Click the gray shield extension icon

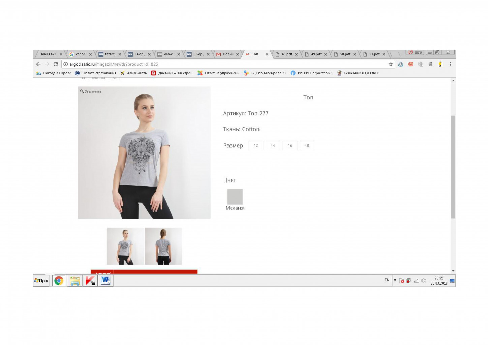pyautogui.click(x=430, y=64)
